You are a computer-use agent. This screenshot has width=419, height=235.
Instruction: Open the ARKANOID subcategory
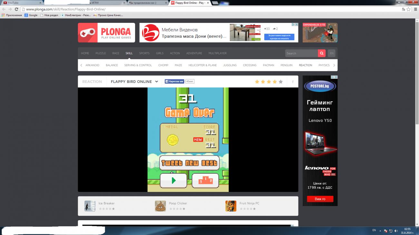[x=93, y=65]
